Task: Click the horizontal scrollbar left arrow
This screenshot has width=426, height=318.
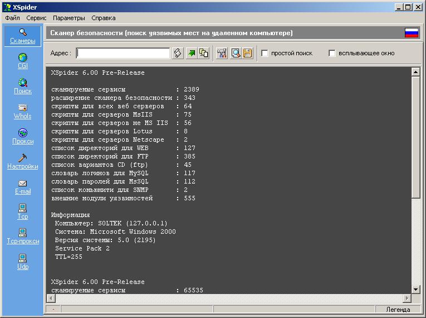Action: (51, 298)
